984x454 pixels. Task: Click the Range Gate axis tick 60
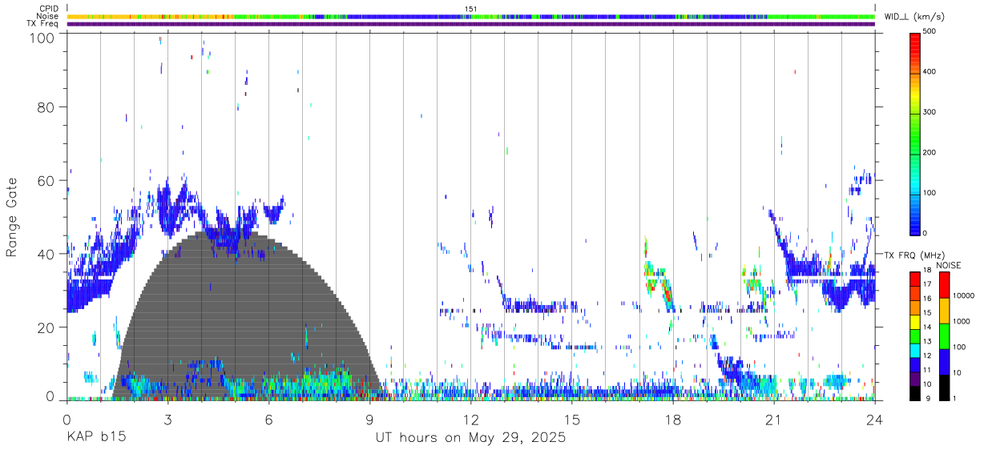click(x=47, y=181)
